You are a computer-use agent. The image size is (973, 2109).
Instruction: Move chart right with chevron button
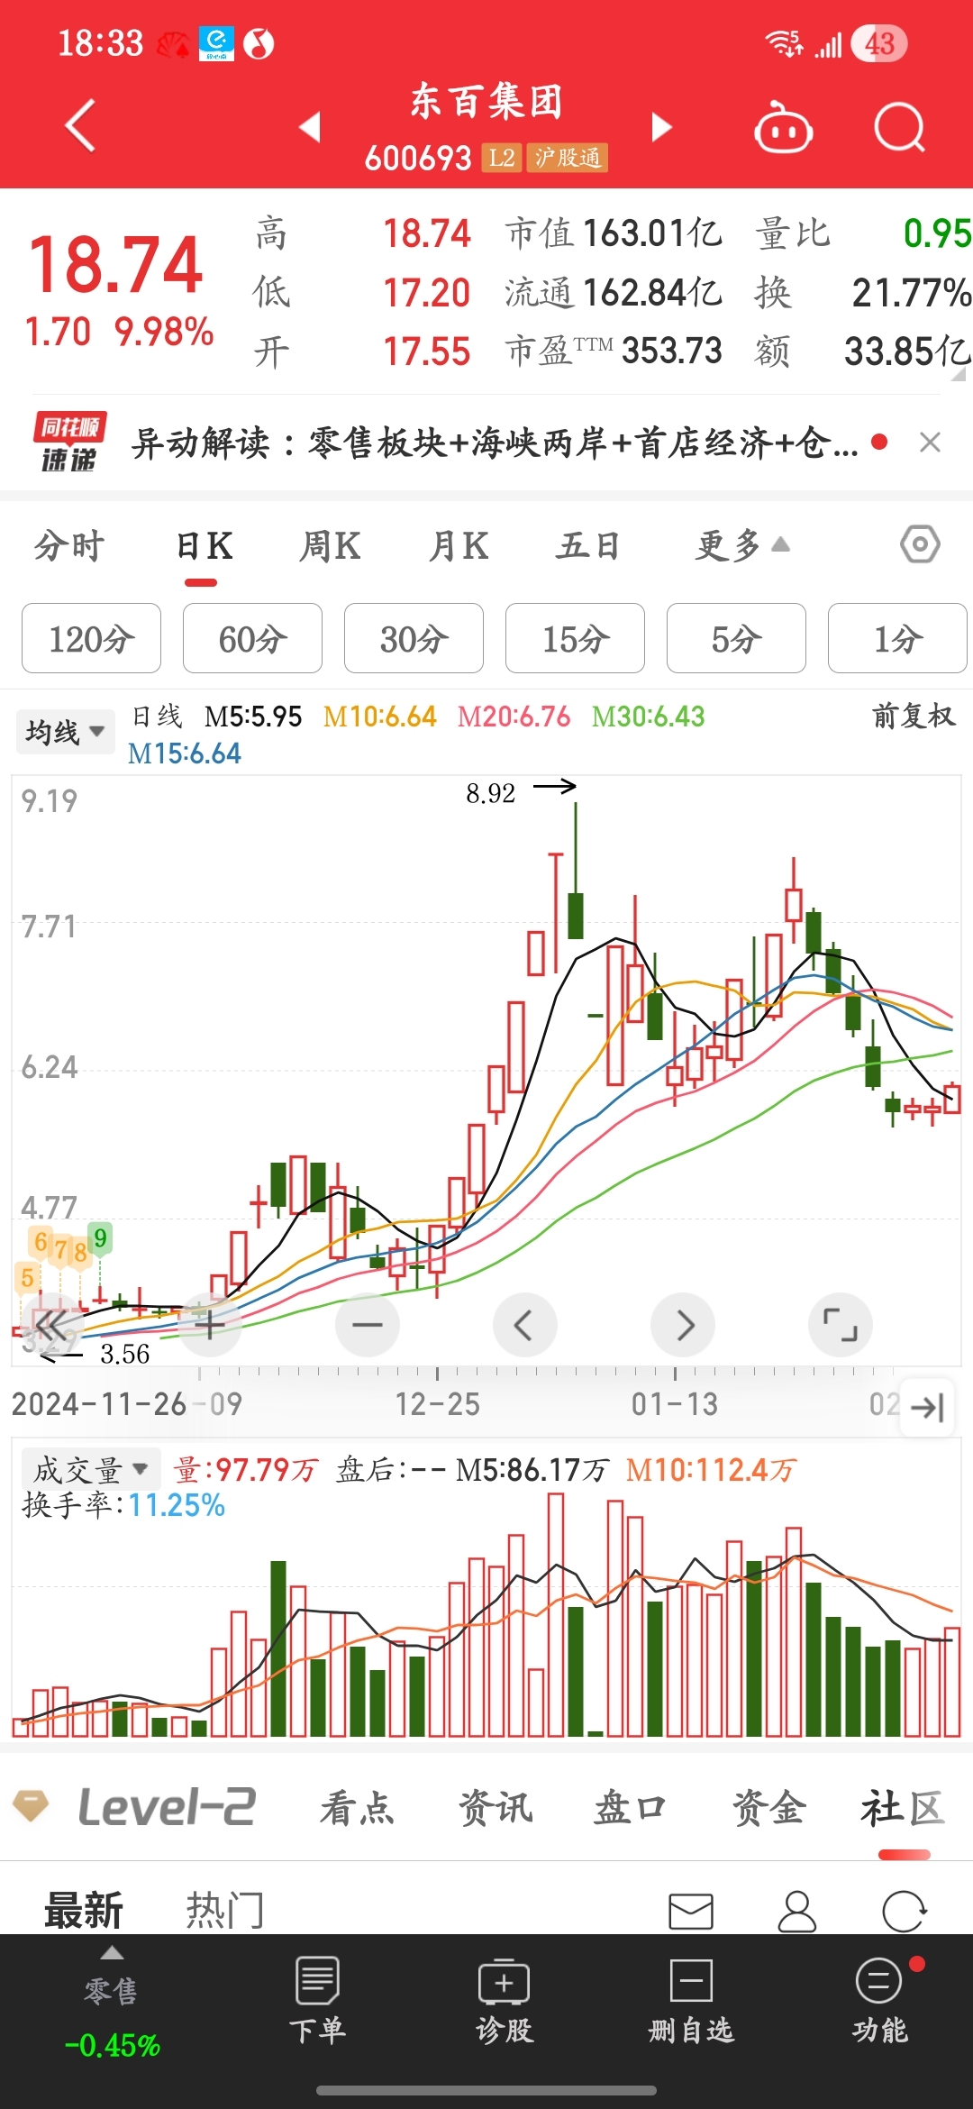click(x=683, y=1325)
